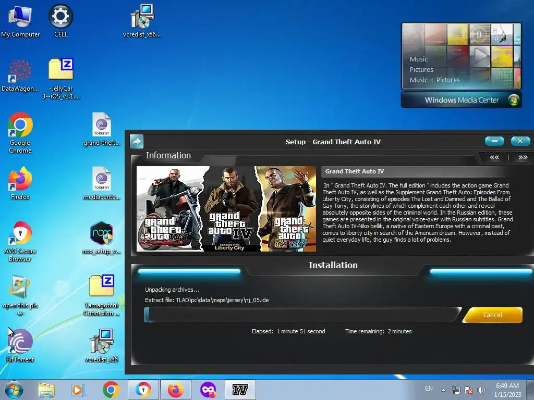Close the GTA IV Setup window

pos(520,141)
